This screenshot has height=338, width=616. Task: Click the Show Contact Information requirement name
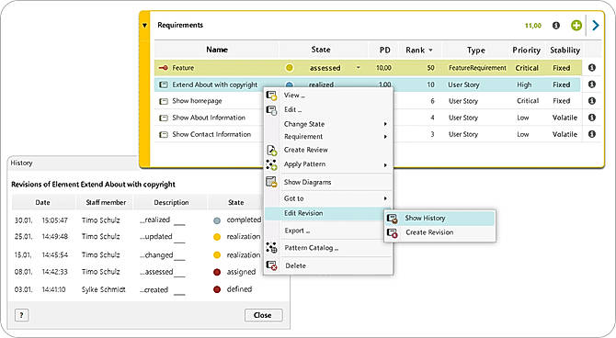[x=211, y=134]
